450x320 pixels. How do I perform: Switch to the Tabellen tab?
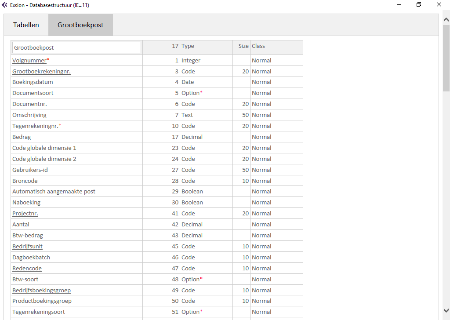(26, 25)
